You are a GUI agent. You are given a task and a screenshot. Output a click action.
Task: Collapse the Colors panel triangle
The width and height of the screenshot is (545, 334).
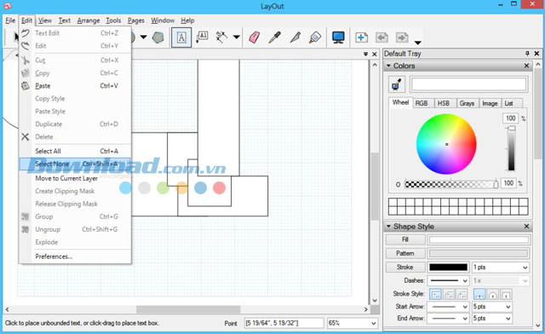coord(388,66)
